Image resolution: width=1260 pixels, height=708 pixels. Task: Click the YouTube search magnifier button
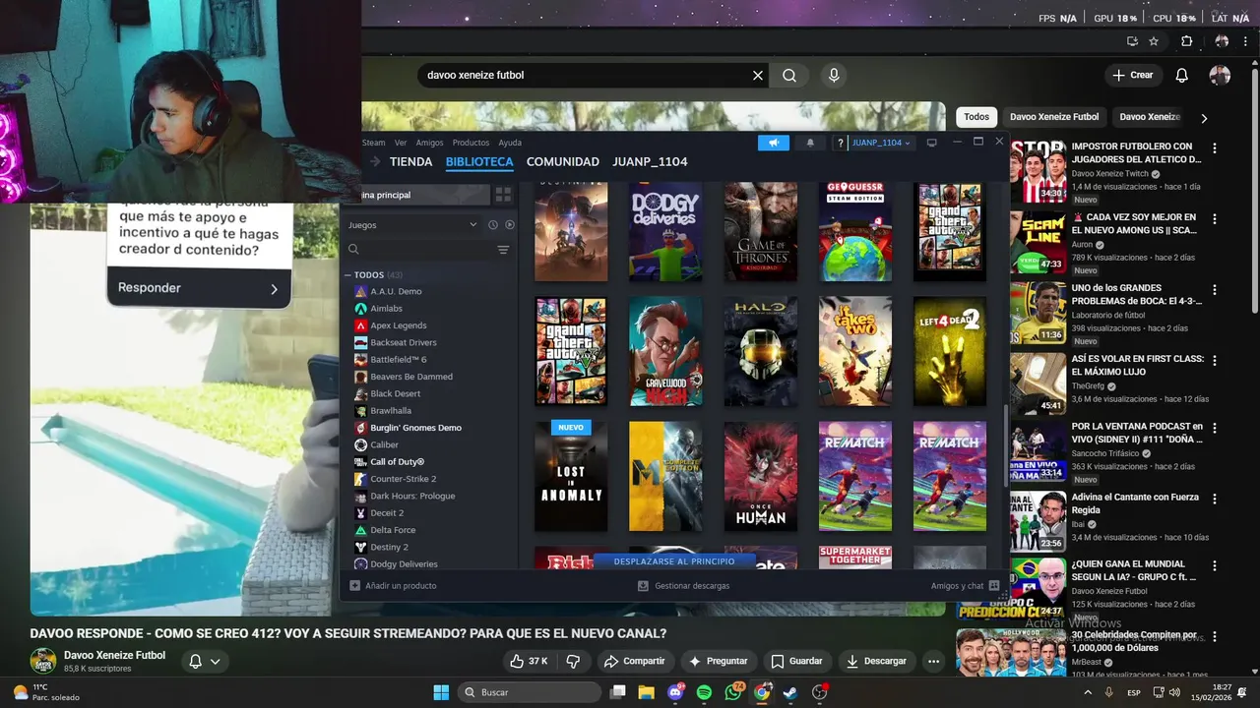point(789,75)
